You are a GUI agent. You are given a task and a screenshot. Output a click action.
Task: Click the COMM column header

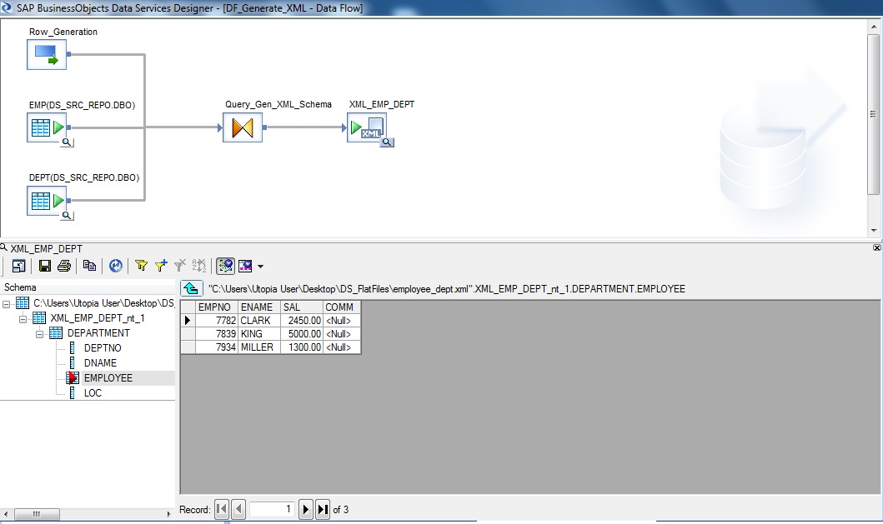(x=341, y=307)
